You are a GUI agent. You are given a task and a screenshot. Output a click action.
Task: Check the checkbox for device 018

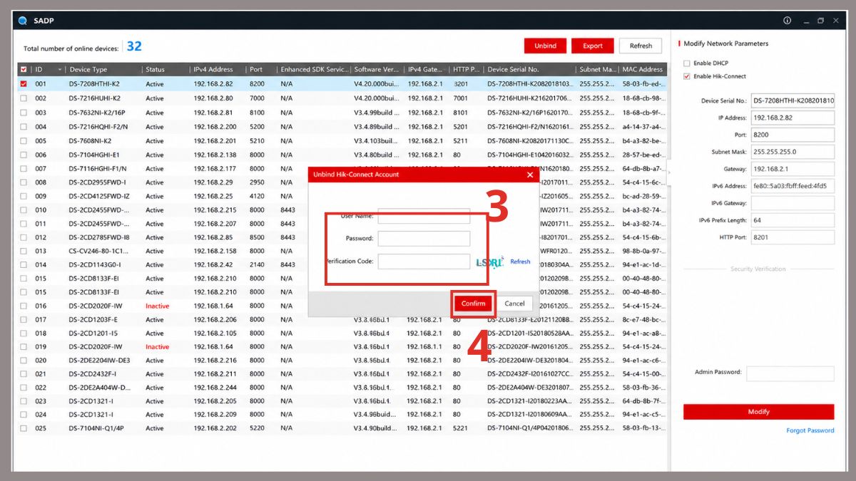24,333
